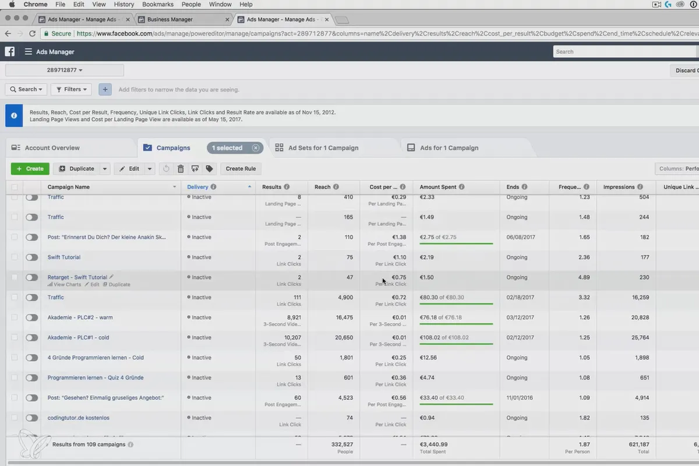Open a new browser tab button
Viewport: 699px width, 466px height.
coord(342,20)
